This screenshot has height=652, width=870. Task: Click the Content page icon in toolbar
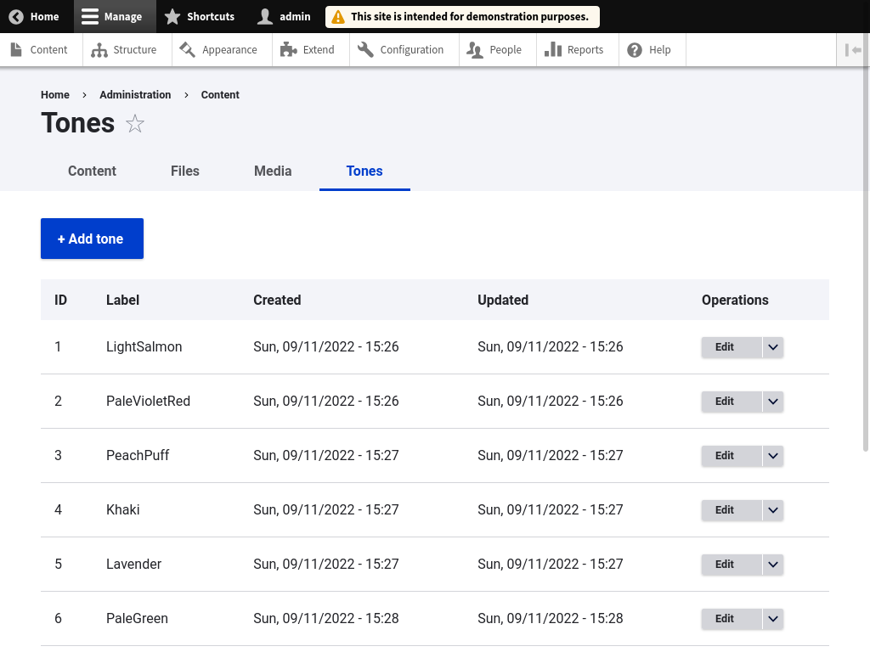coord(16,50)
